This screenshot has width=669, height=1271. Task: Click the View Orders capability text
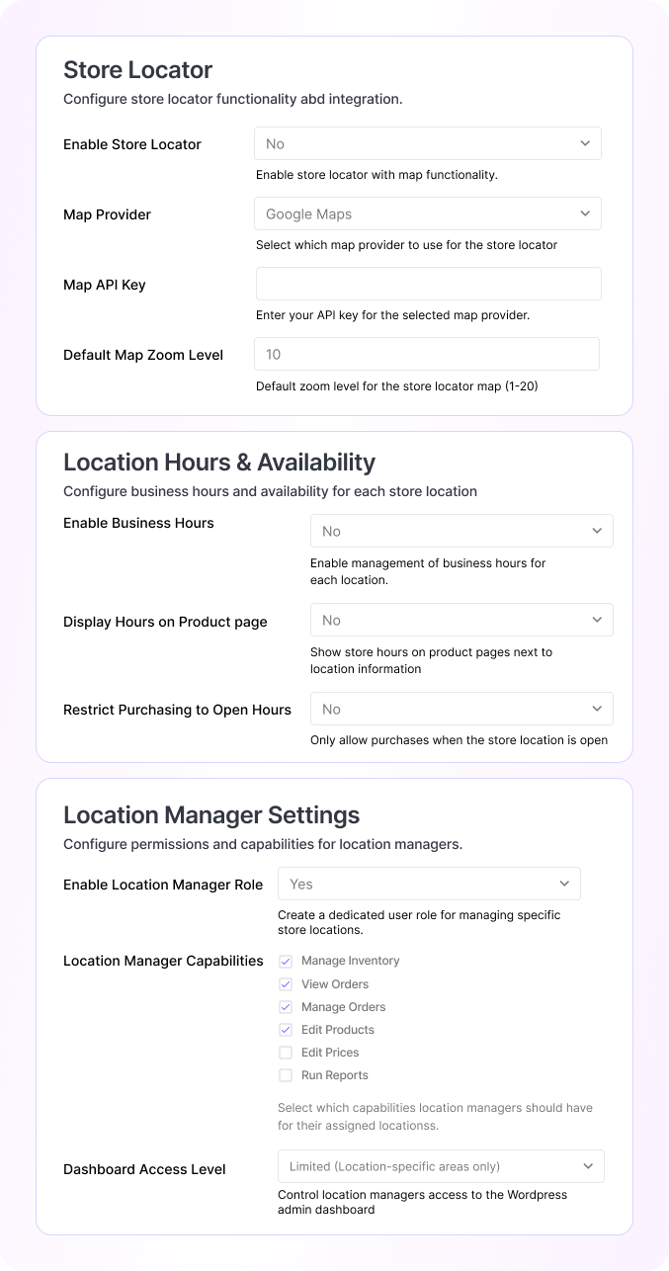[x=335, y=984]
